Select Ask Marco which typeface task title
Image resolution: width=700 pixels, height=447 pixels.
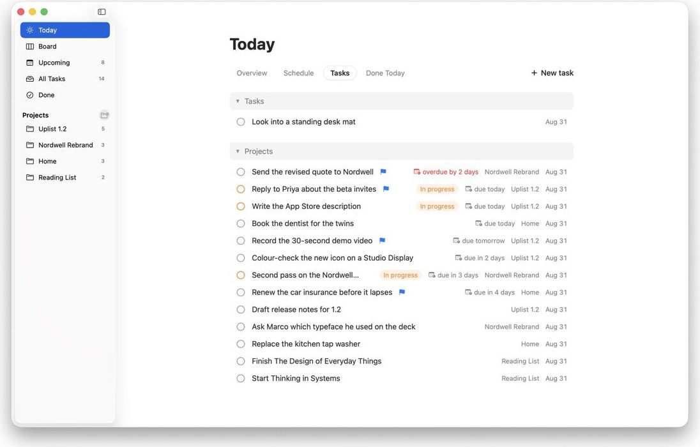333,327
